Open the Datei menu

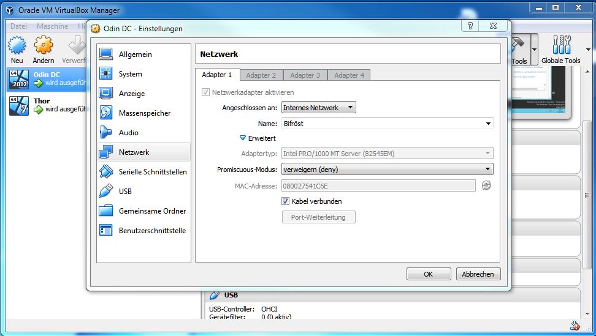click(18, 26)
